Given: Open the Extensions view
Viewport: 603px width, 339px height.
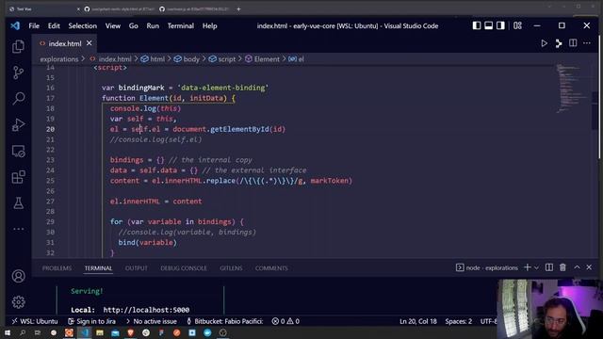Looking at the screenshot, I should pos(18,177).
